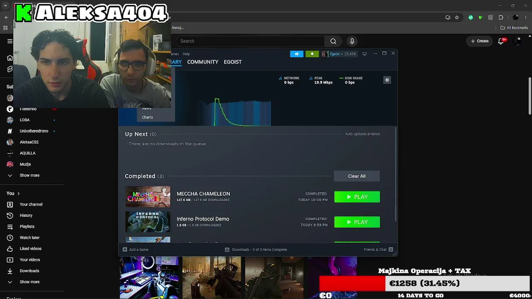This screenshot has height=299, width=532.
Task: Click the Watch later clock icon
Action: point(10,238)
